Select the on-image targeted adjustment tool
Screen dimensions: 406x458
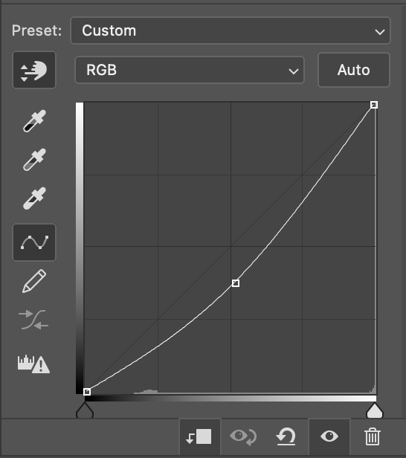pos(34,70)
